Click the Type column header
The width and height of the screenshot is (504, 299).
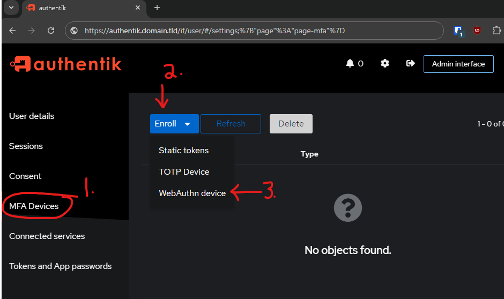pyautogui.click(x=309, y=154)
